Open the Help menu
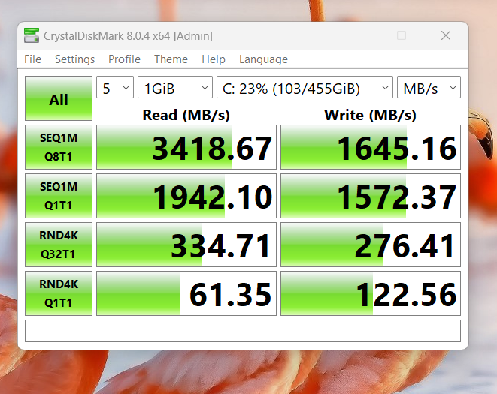The width and height of the screenshot is (497, 394). point(214,59)
